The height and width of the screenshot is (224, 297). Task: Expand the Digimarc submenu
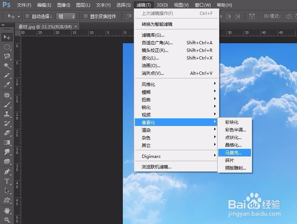click(x=176, y=156)
